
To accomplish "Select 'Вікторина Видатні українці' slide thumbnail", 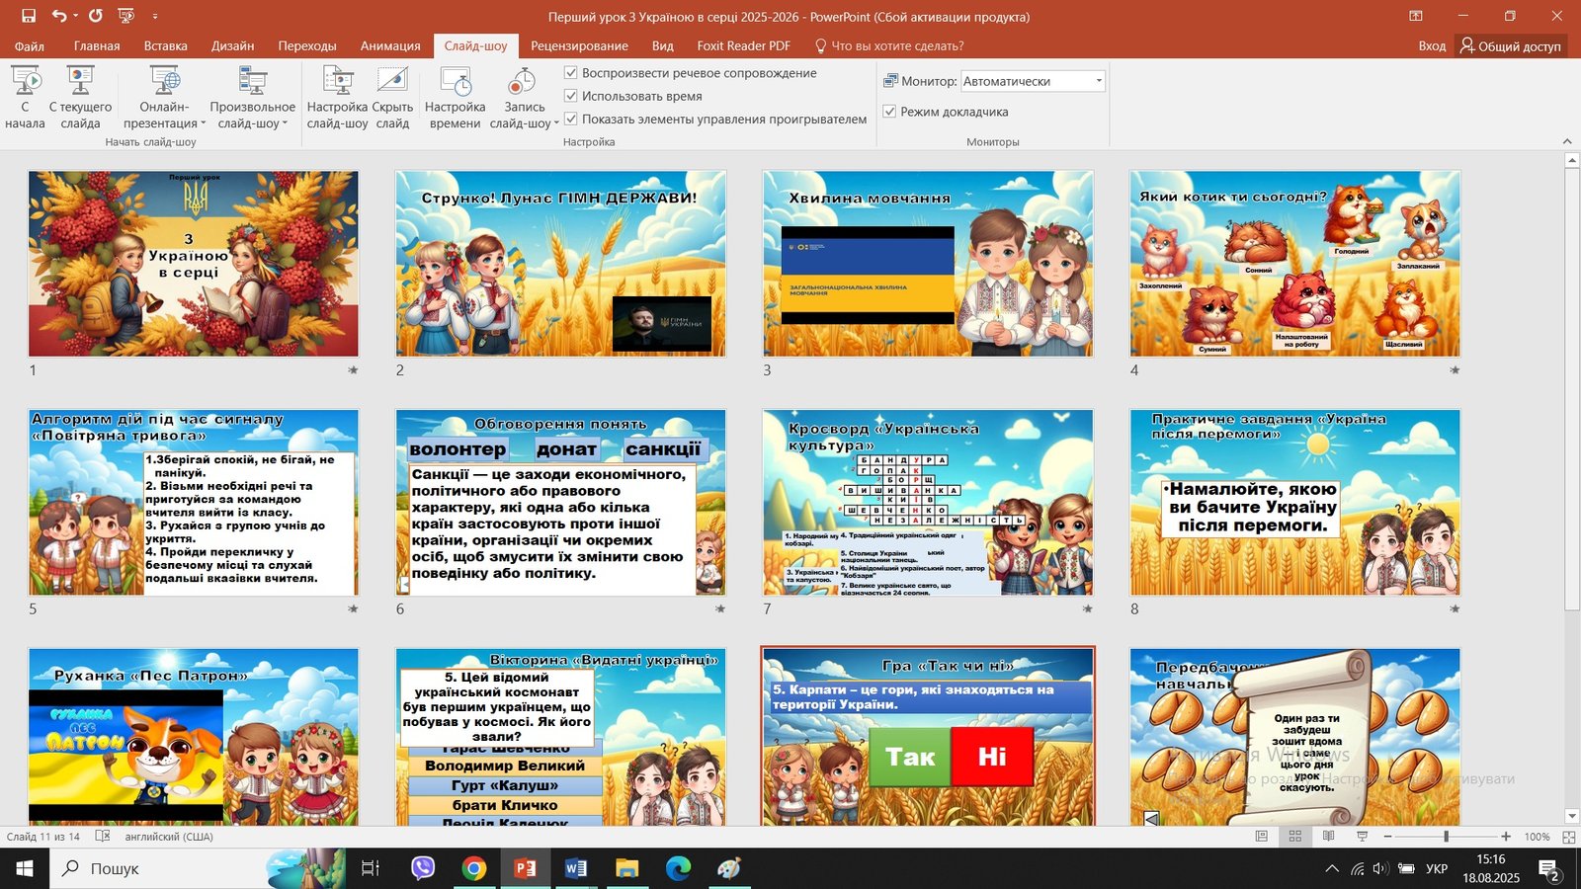I will tap(560, 737).
